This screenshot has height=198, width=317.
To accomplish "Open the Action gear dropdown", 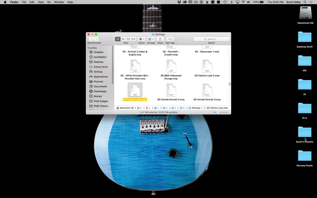I will coord(142,39).
